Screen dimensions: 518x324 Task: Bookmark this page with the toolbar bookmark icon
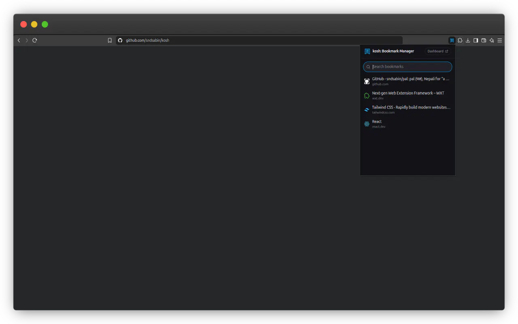point(110,40)
